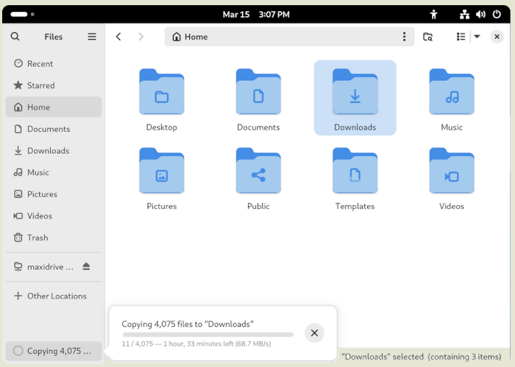Image resolution: width=515 pixels, height=367 pixels.
Task: Open system menu via power icon
Action: coord(497,14)
